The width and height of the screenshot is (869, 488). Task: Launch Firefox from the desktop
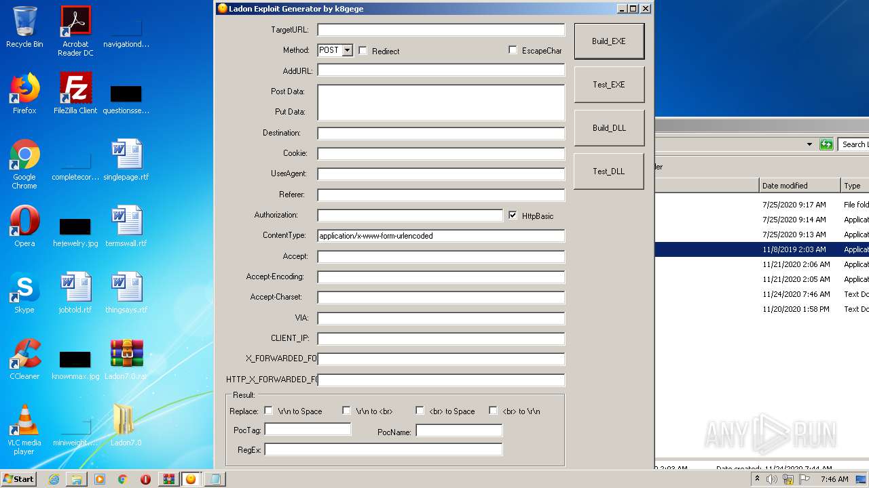click(24, 94)
